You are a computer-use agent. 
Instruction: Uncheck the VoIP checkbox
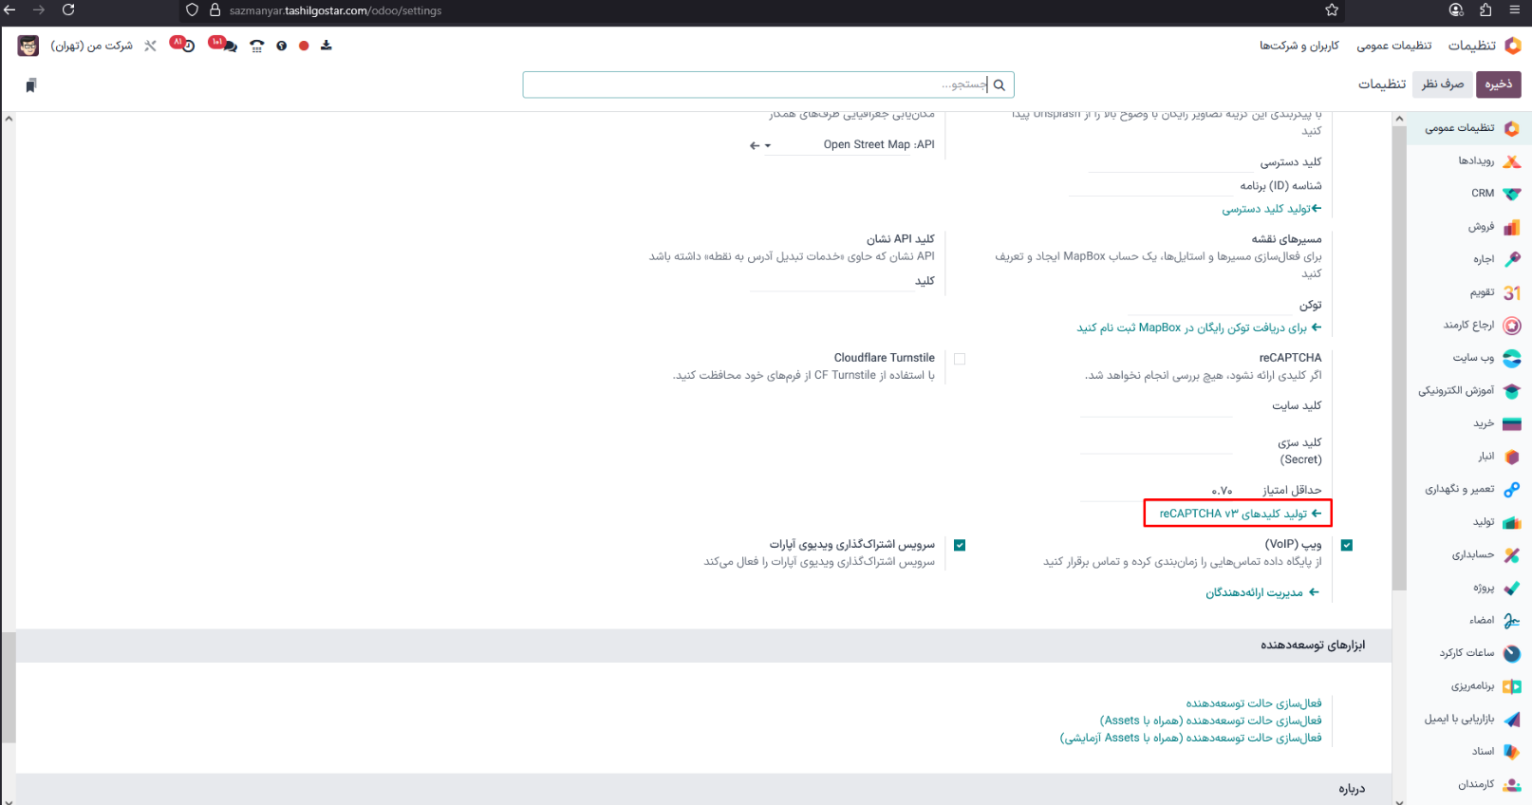point(1347,545)
